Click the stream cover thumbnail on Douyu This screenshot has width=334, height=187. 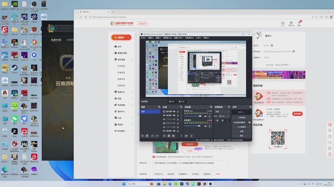coord(165,147)
